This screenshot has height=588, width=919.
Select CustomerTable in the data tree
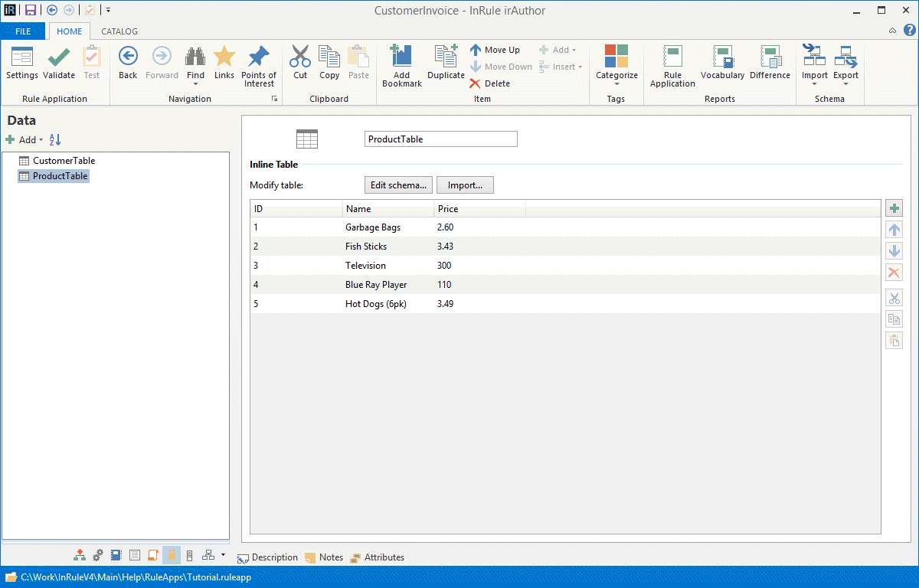point(64,161)
